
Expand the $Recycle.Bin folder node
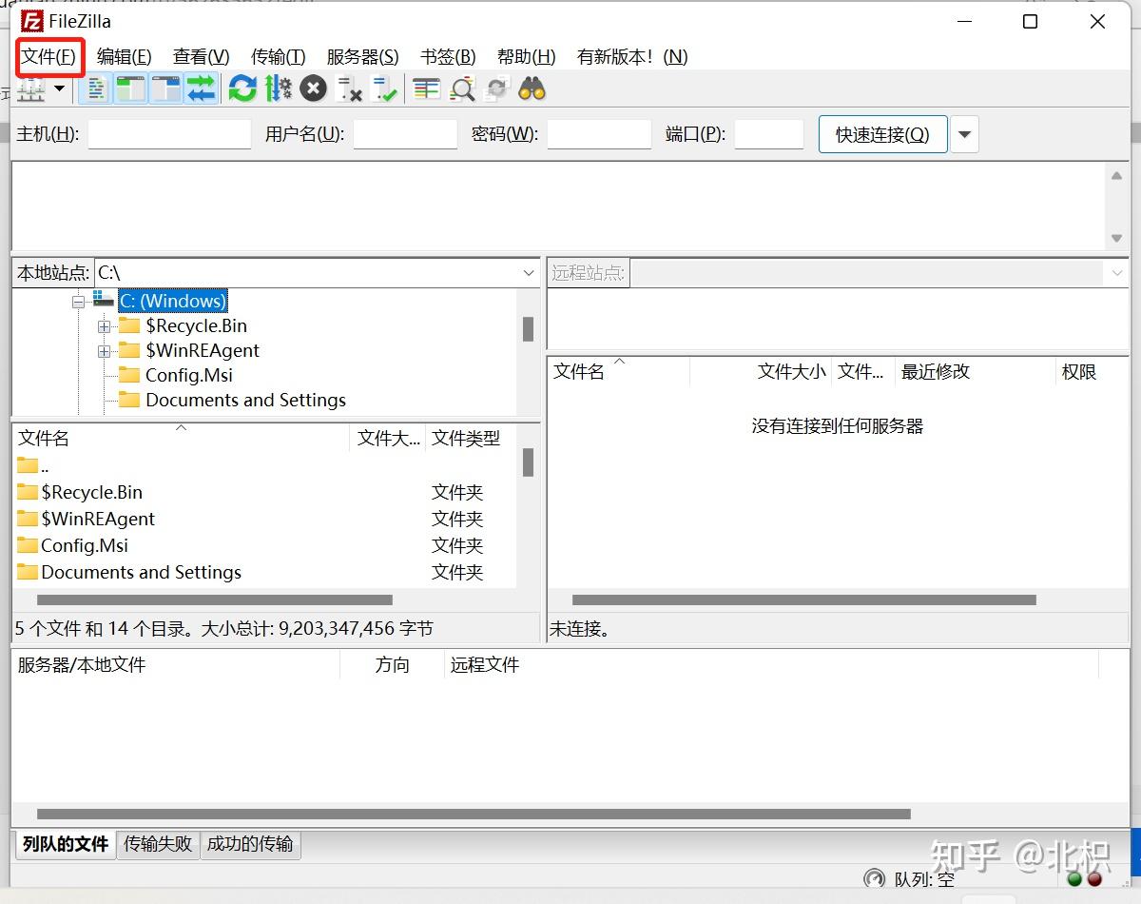[x=105, y=325]
